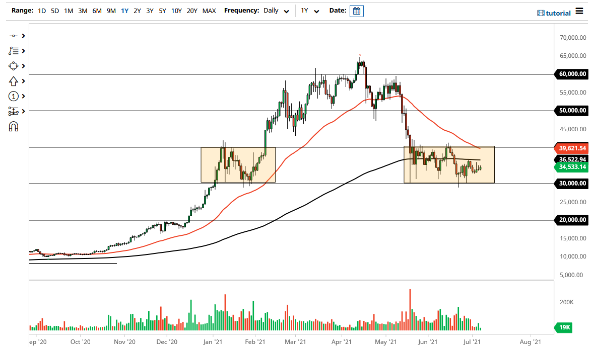This screenshot has height=347, width=591.
Task: Open the Fibonacci annotation tool
Action: click(x=13, y=51)
